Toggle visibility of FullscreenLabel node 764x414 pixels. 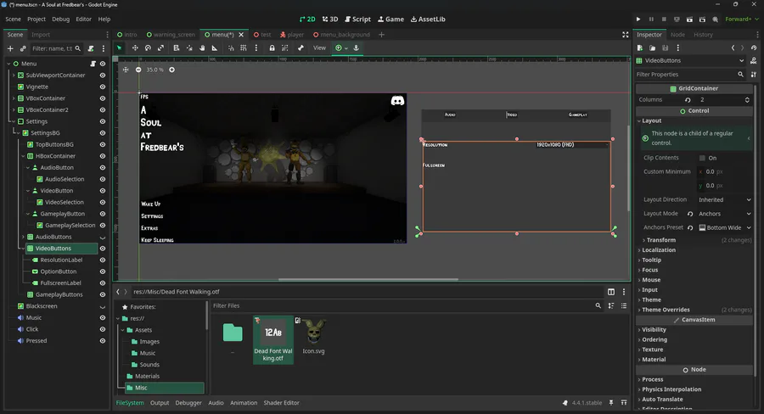[103, 283]
